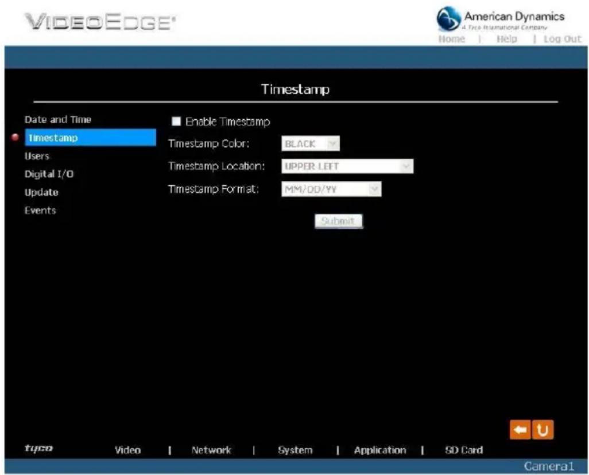Click the orange refresh icon
This screenshot has height=475, width=589.
(x=543, y=430)
